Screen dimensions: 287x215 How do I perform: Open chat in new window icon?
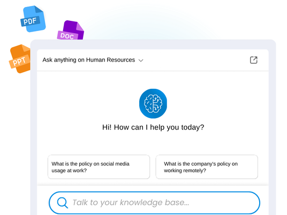coord(253,60)
